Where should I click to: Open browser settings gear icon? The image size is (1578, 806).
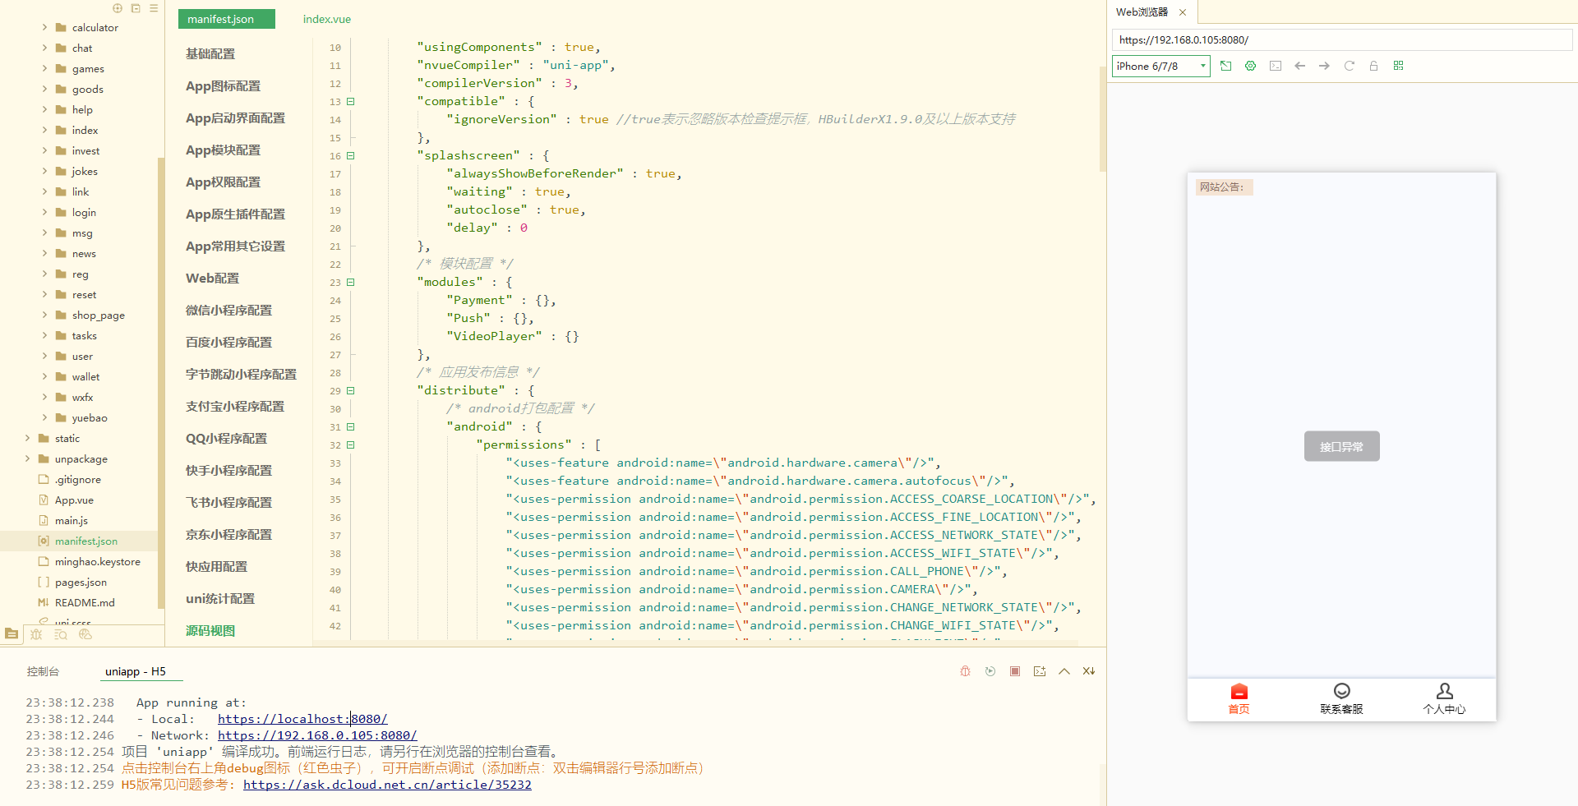[1250, 66]
